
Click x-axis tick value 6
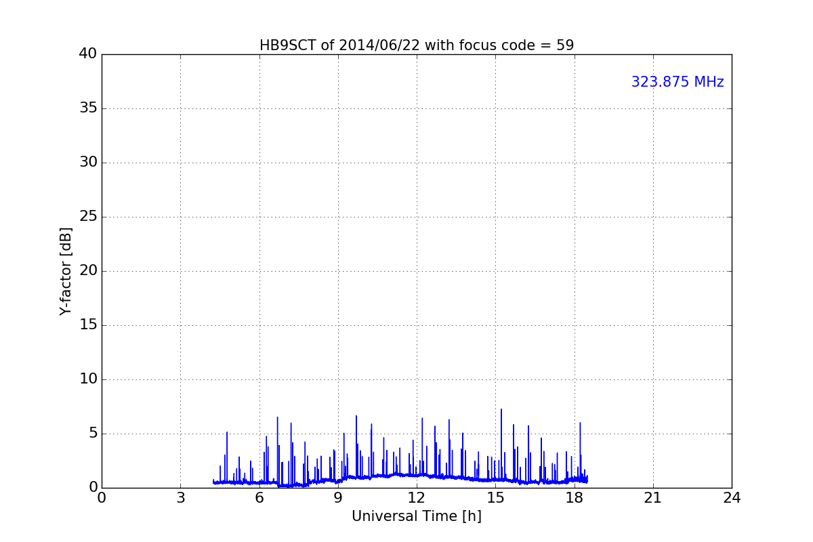[259, 498]
